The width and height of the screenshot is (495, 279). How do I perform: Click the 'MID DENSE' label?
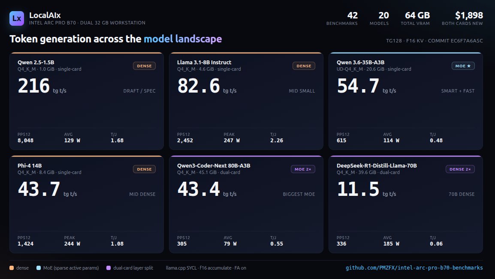(142, 194)
